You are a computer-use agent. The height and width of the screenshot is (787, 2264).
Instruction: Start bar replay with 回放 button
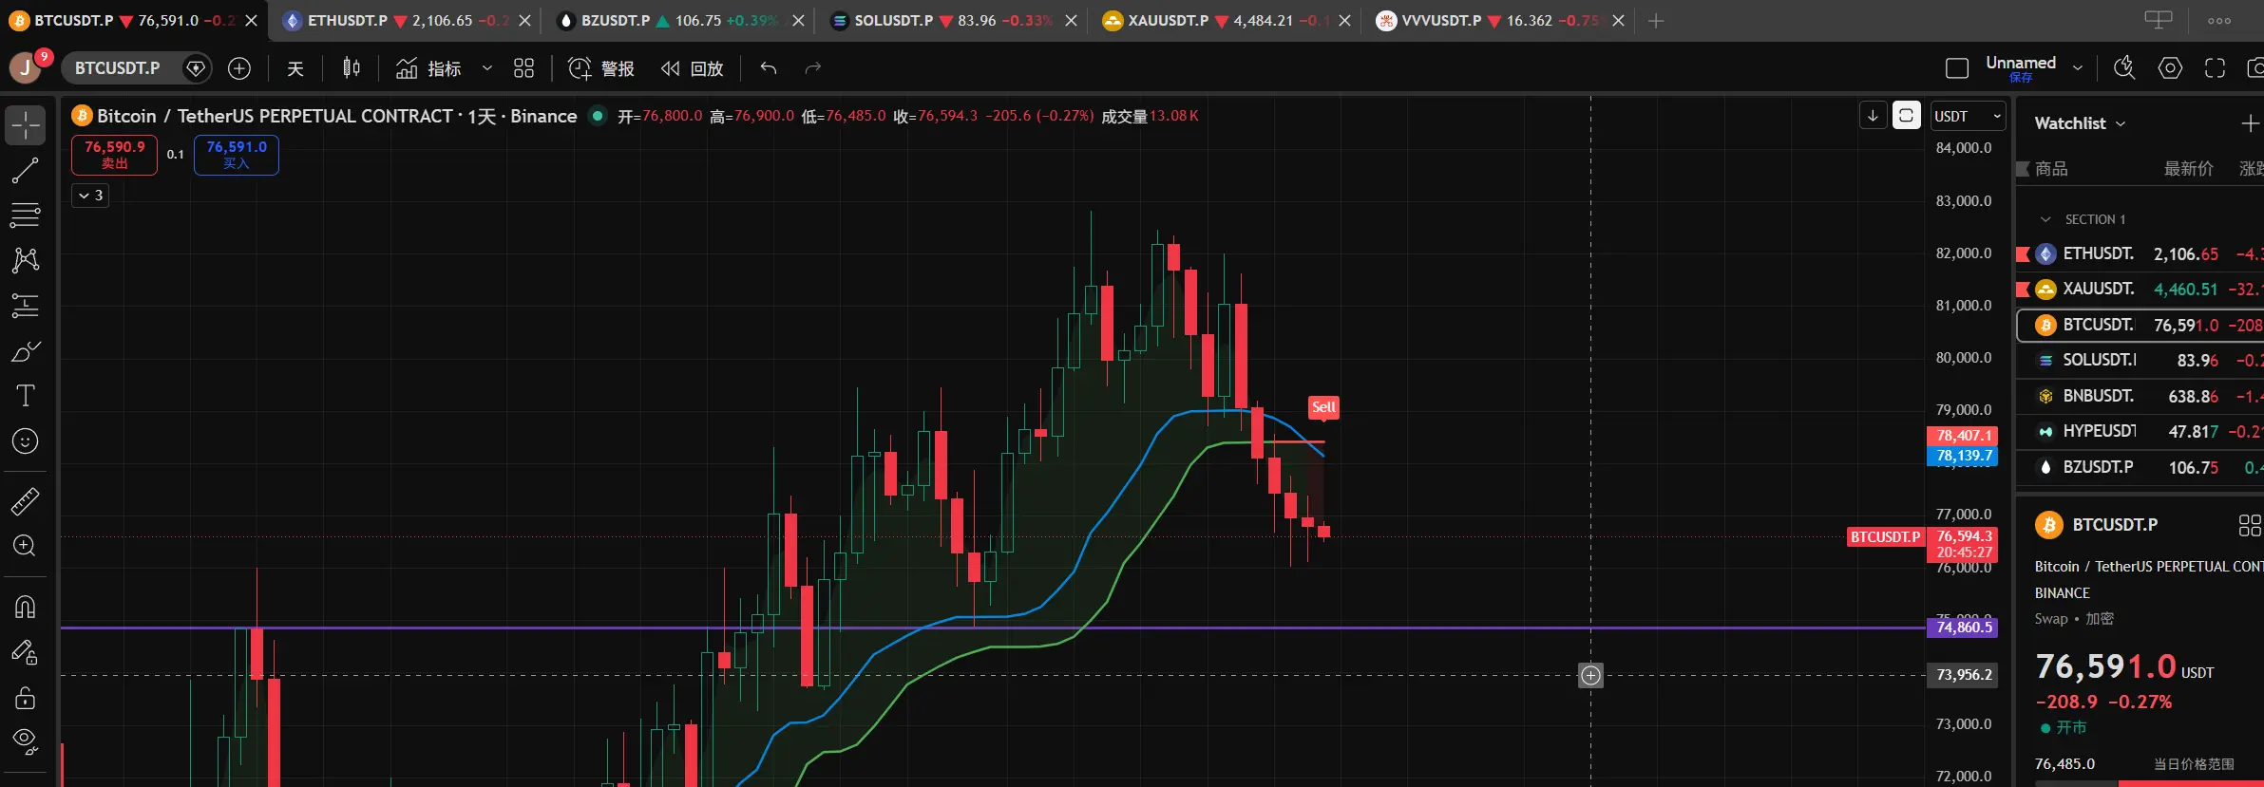(x=693, y=68)
